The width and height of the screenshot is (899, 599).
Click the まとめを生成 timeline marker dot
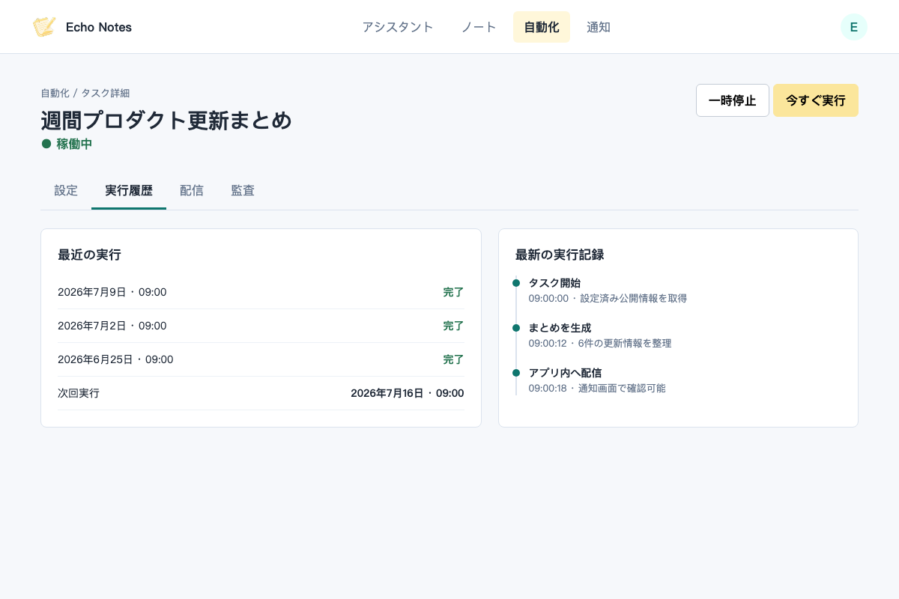[x=516, y=328]
